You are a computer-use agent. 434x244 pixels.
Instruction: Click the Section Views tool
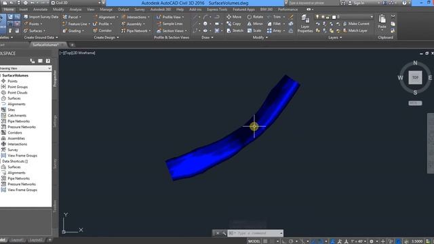(x=172, y=30)
